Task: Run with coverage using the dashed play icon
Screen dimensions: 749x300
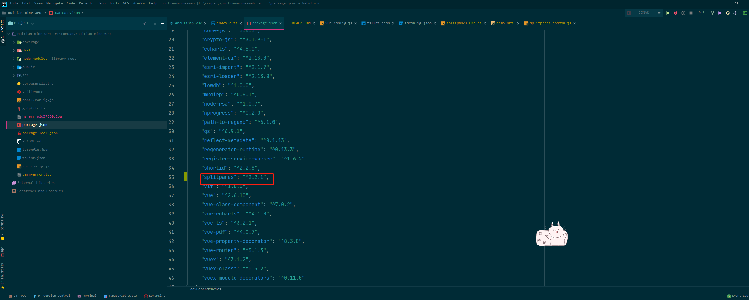Action: pos(683,13)
